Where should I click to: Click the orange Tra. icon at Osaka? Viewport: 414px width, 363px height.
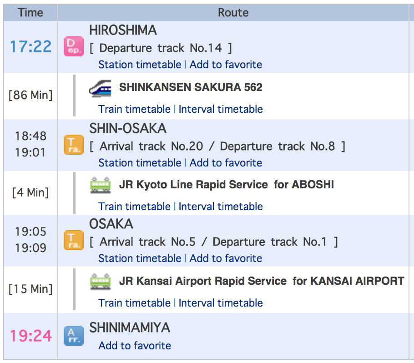tap(74, 240)
